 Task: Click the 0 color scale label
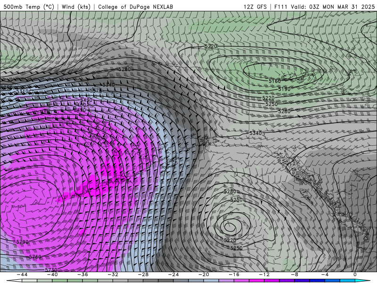coord(355,275)
